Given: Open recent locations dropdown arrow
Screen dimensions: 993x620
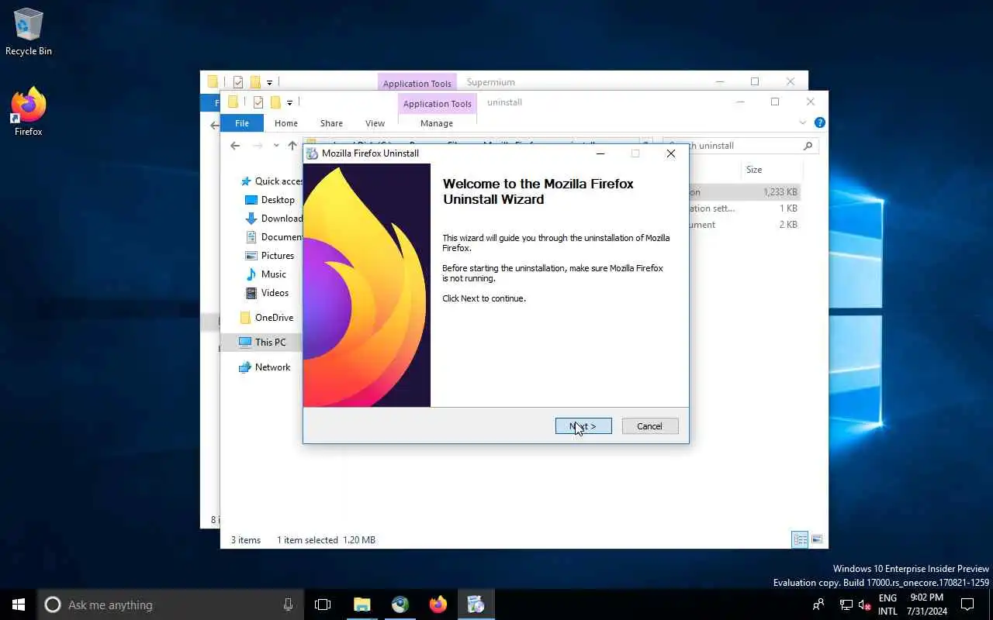Looking at the screenshot, I should (x=275, y=146).
